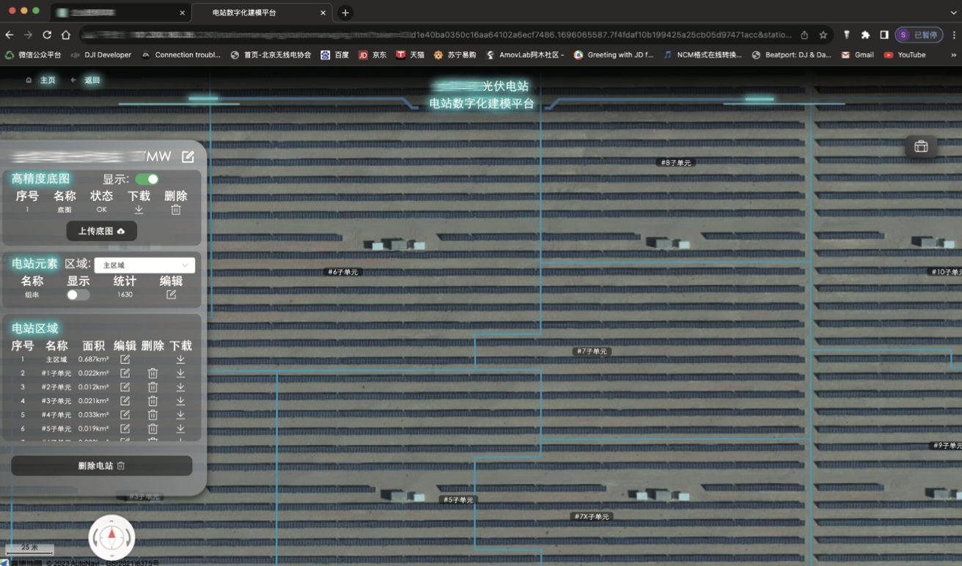Delete the #3子单元 region
This screenshot has height=566, width=962.
[153, 401]
